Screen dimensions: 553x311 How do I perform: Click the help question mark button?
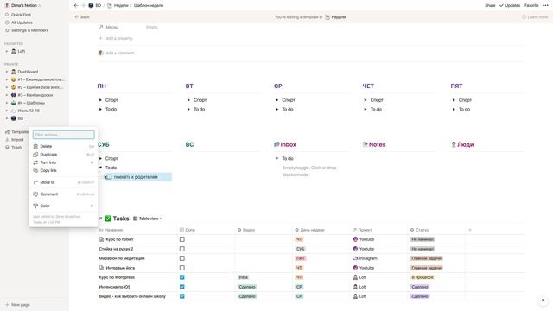click(x=543, y=301)
